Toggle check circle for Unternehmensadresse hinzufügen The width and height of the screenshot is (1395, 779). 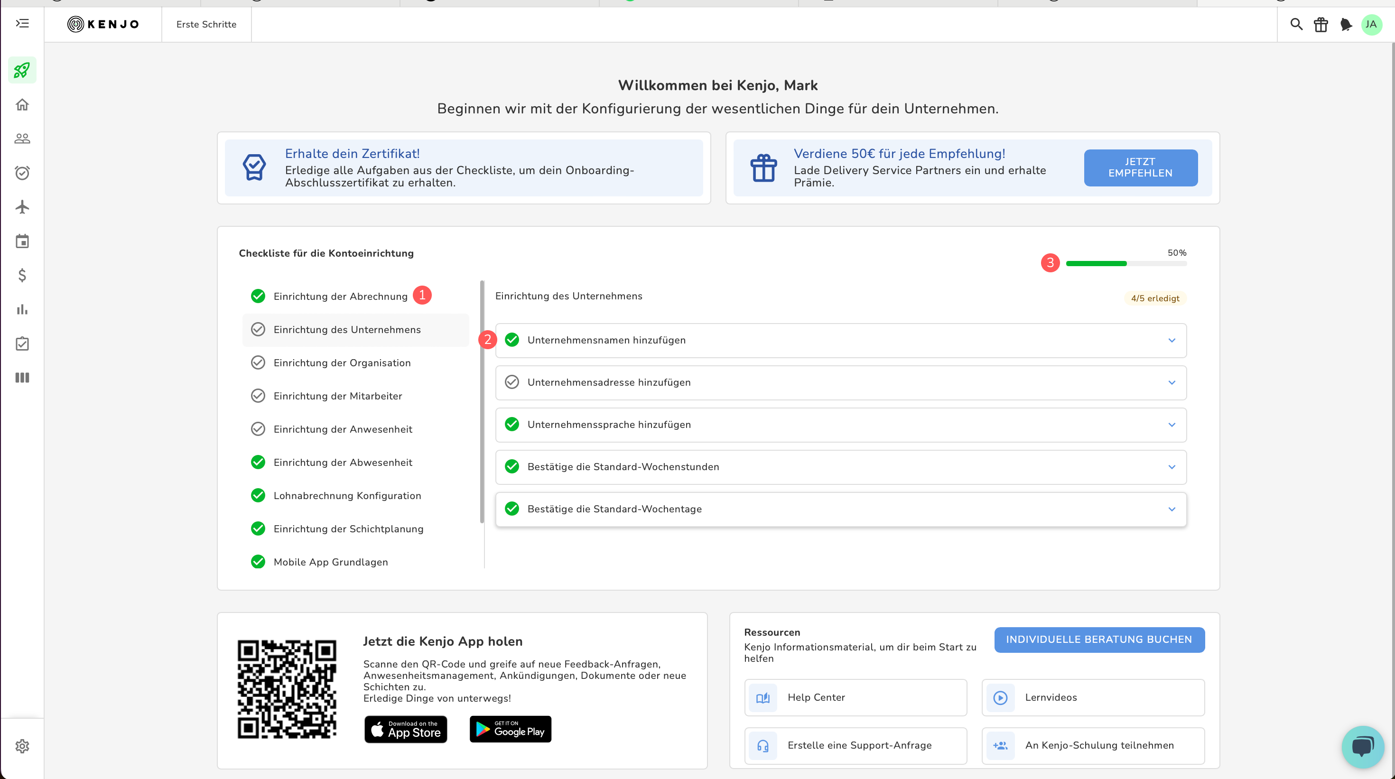512,382
